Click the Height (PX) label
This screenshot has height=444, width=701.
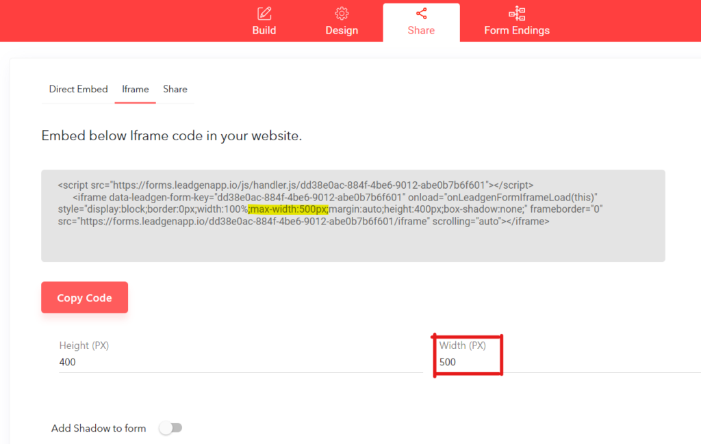84,345
